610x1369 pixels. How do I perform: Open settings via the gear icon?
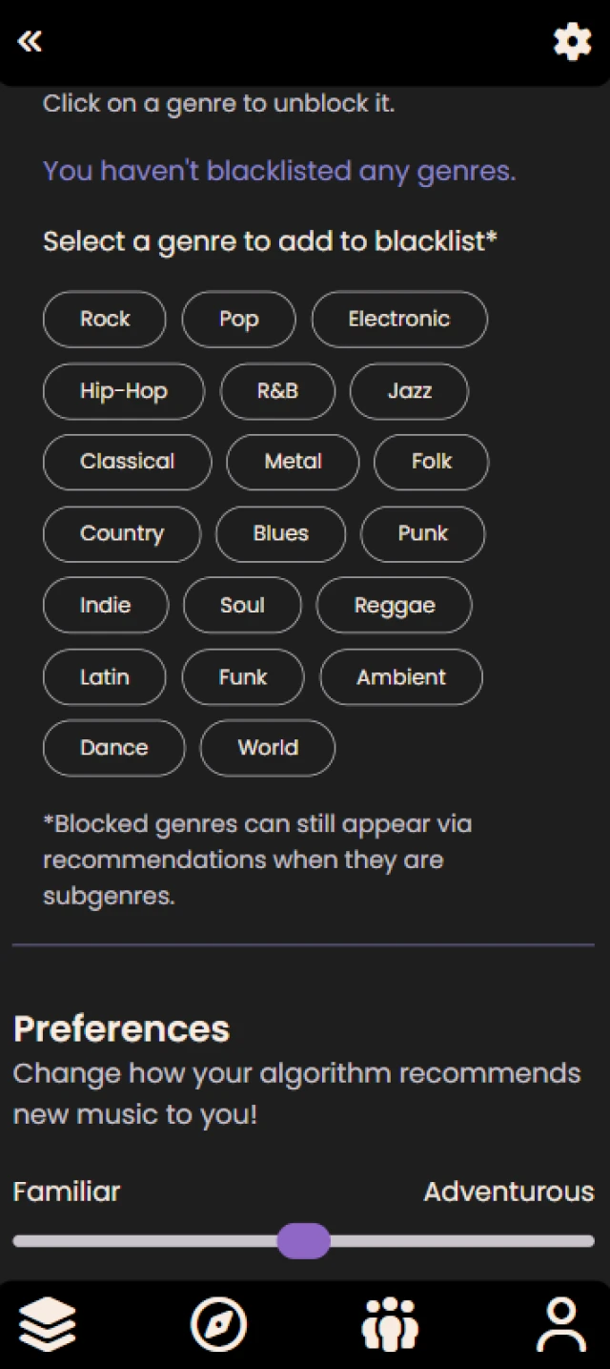click(572, 42)
